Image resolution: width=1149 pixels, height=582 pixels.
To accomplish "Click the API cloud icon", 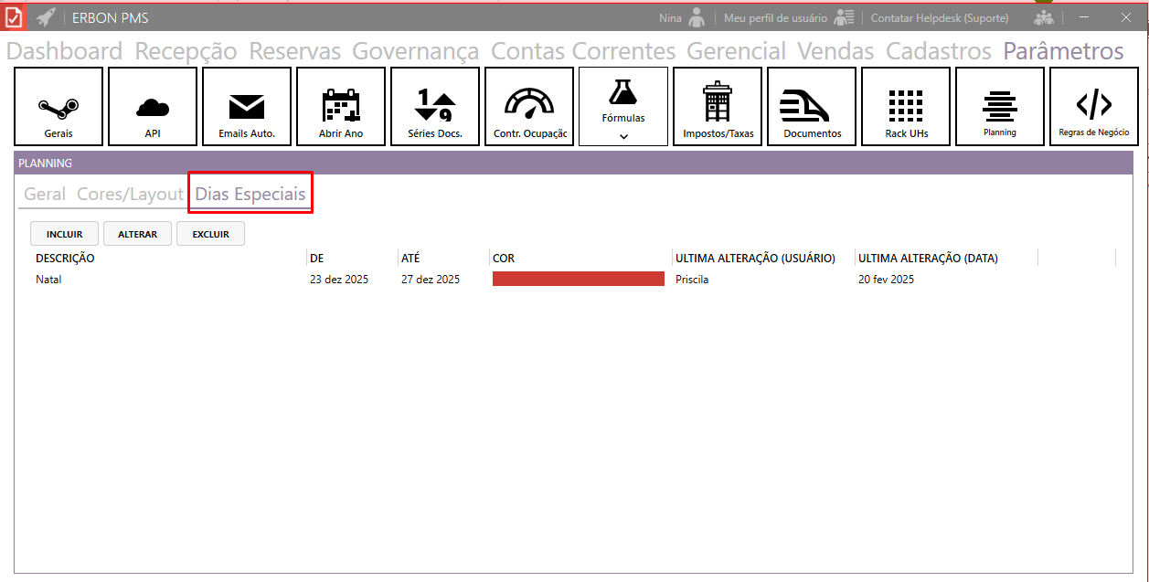I will [x=153, y=107].
